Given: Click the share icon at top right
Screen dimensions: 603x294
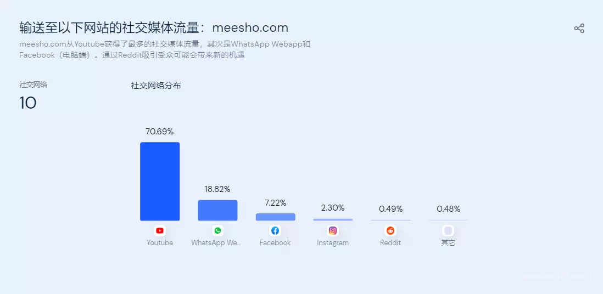Looking at the screenshot, I should [579, 29].
